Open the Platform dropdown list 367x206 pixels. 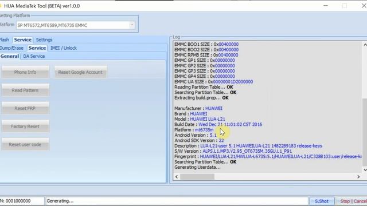132,25
